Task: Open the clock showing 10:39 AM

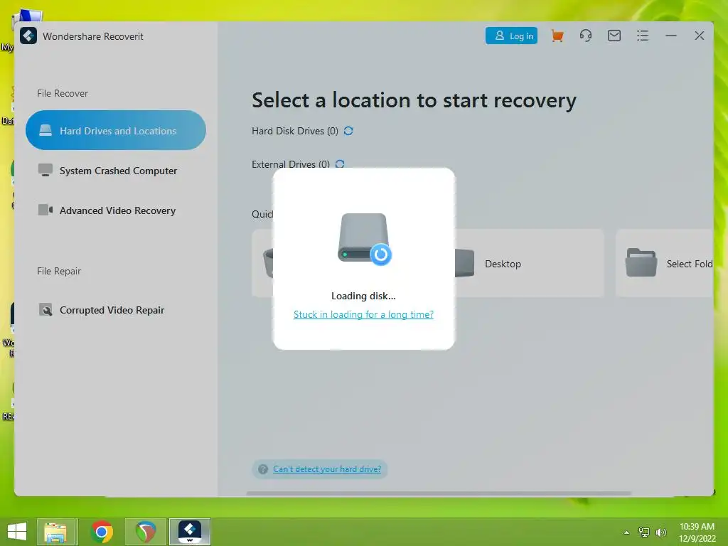Action: (697, 532)
